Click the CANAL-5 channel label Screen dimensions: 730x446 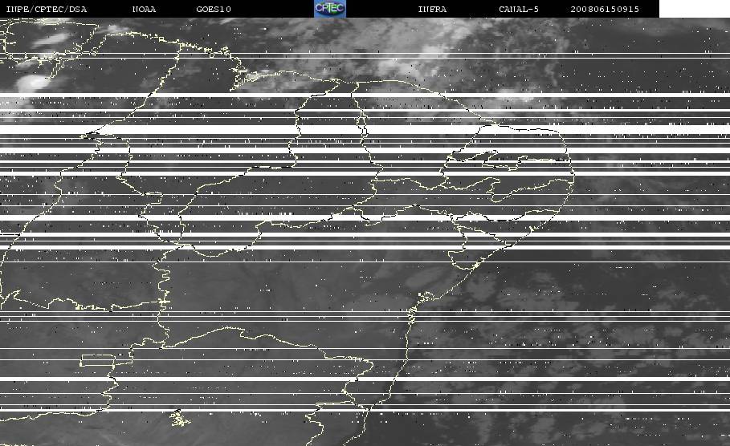click(519, 9)
